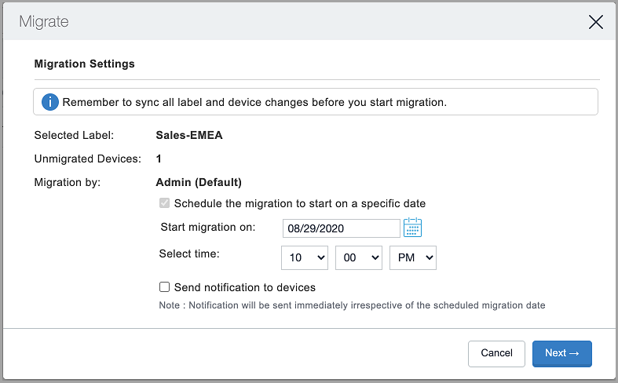
Task: Click the 'Send notification to devices' label text
Action: (x=245, y=288)
